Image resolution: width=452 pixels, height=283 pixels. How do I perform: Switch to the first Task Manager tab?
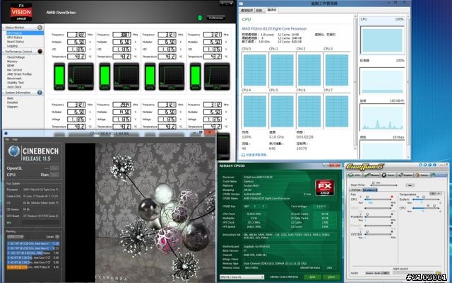point(246,11)
